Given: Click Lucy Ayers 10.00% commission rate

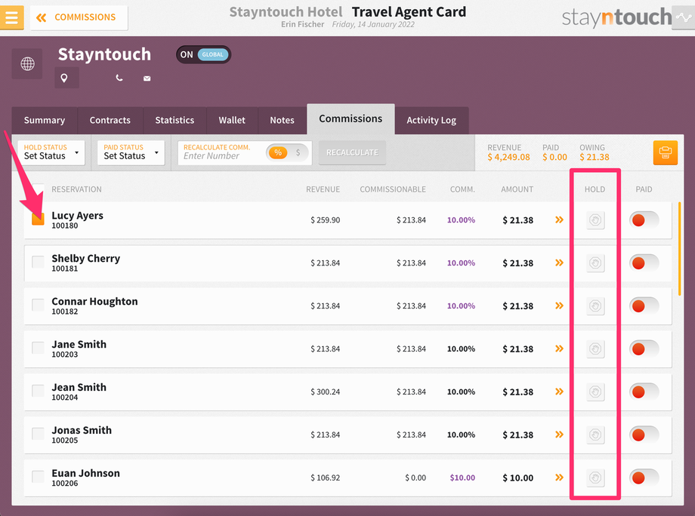Looking at the screenshot, I should pos(461,220).
